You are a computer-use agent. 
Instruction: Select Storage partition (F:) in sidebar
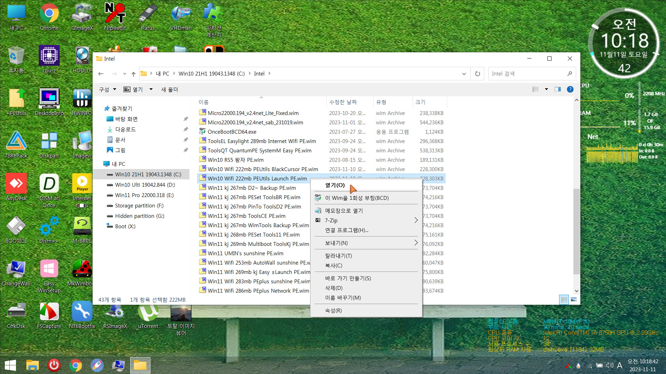pyautogui.click(x=139, y=205)
